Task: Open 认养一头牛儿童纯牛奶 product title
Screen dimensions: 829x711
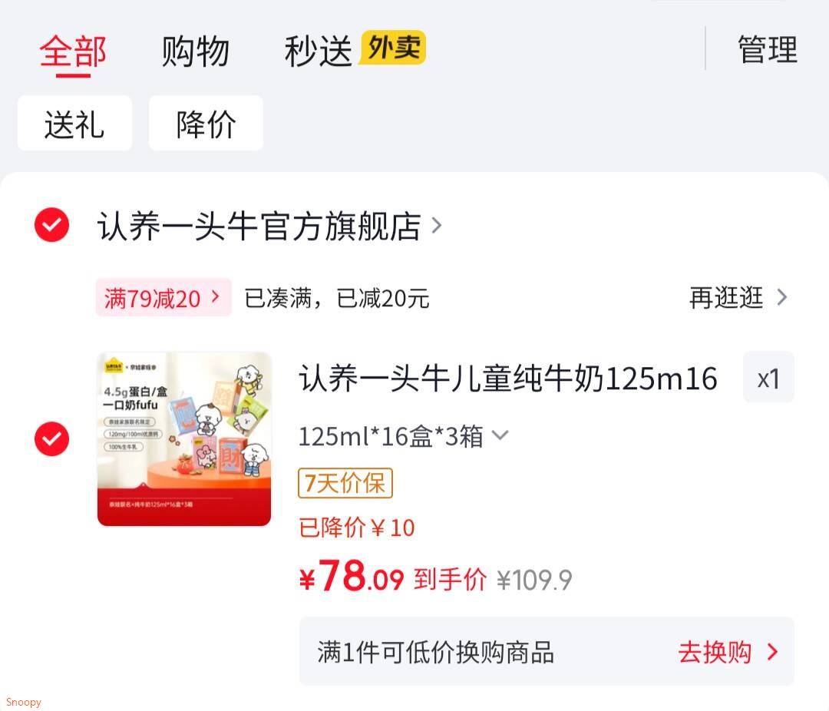Action: pos(508,379)
